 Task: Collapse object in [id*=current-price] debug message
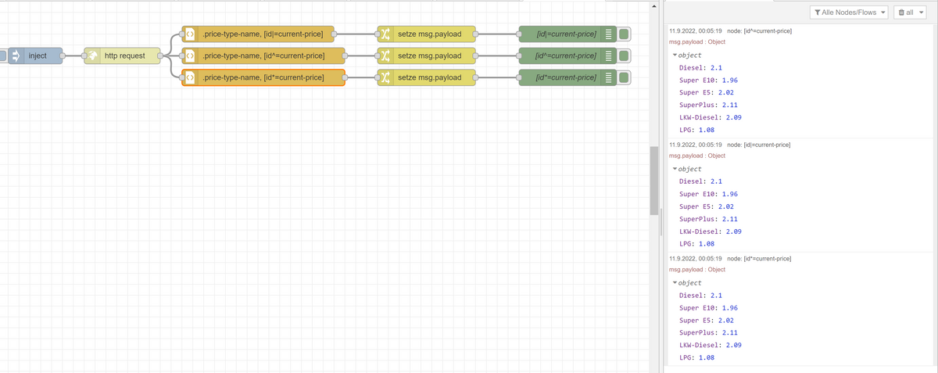675,282
